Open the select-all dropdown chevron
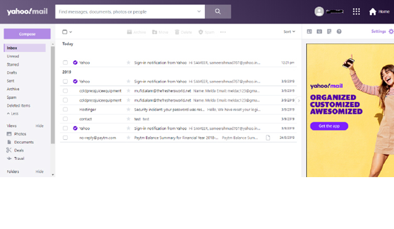This screenshot has height=229, width=394. tap(71, 32)
